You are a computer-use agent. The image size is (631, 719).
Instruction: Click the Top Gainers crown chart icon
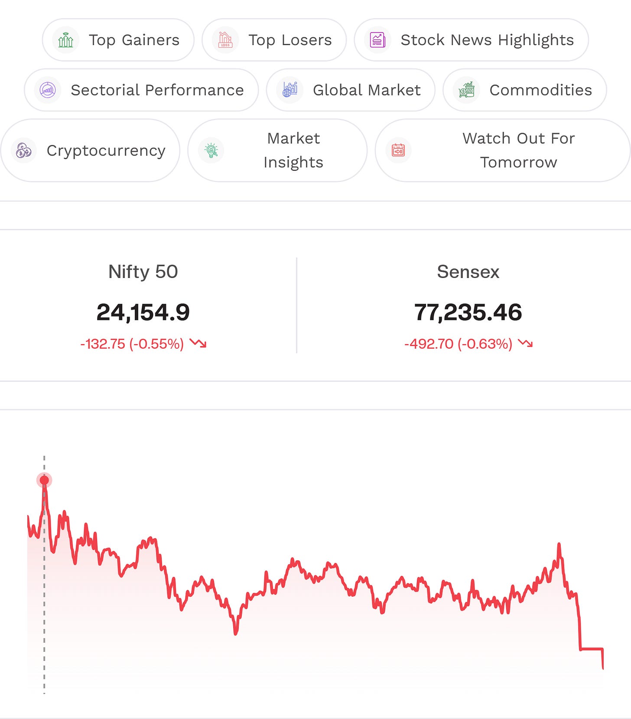(x=65, y=40)
